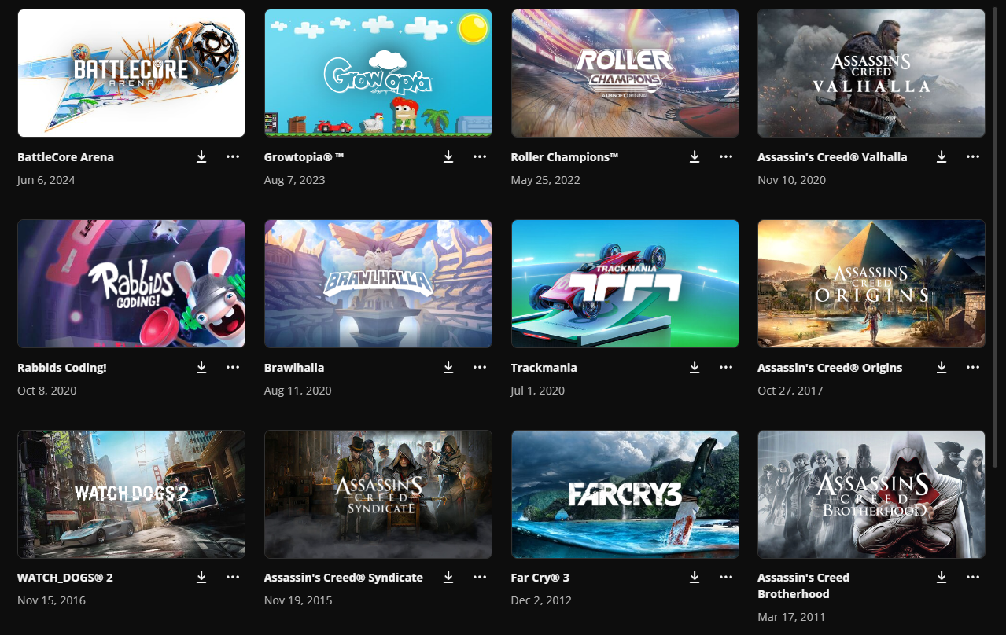Click the 'Aug 7, 2023' release date
The height and width of the screenshot is (635, 1006).
tap(295, 180)
